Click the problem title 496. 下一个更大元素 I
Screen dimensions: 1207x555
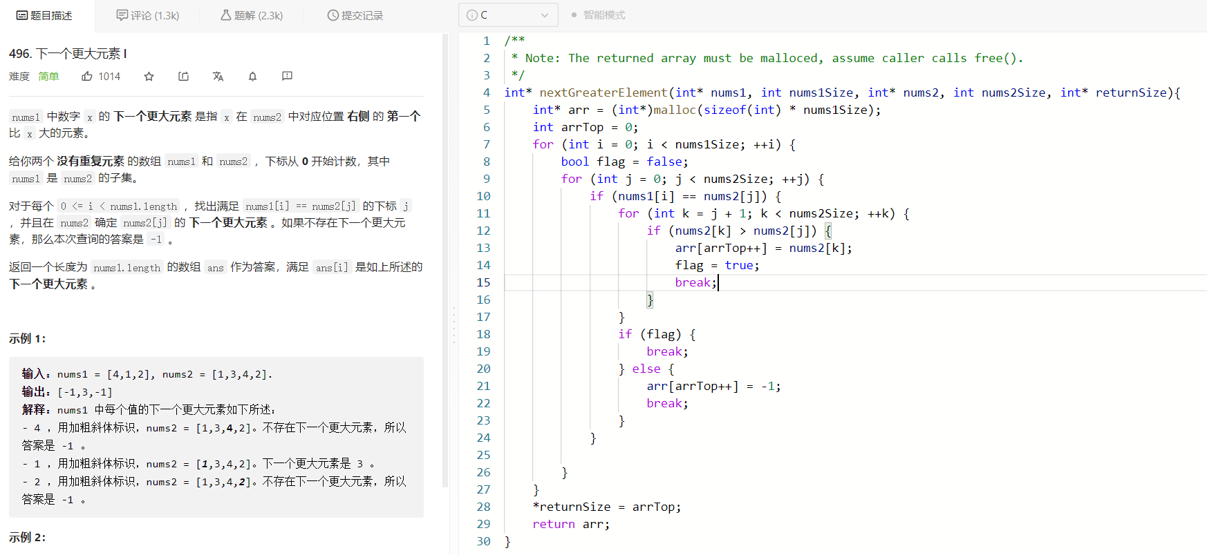(68, 53)
